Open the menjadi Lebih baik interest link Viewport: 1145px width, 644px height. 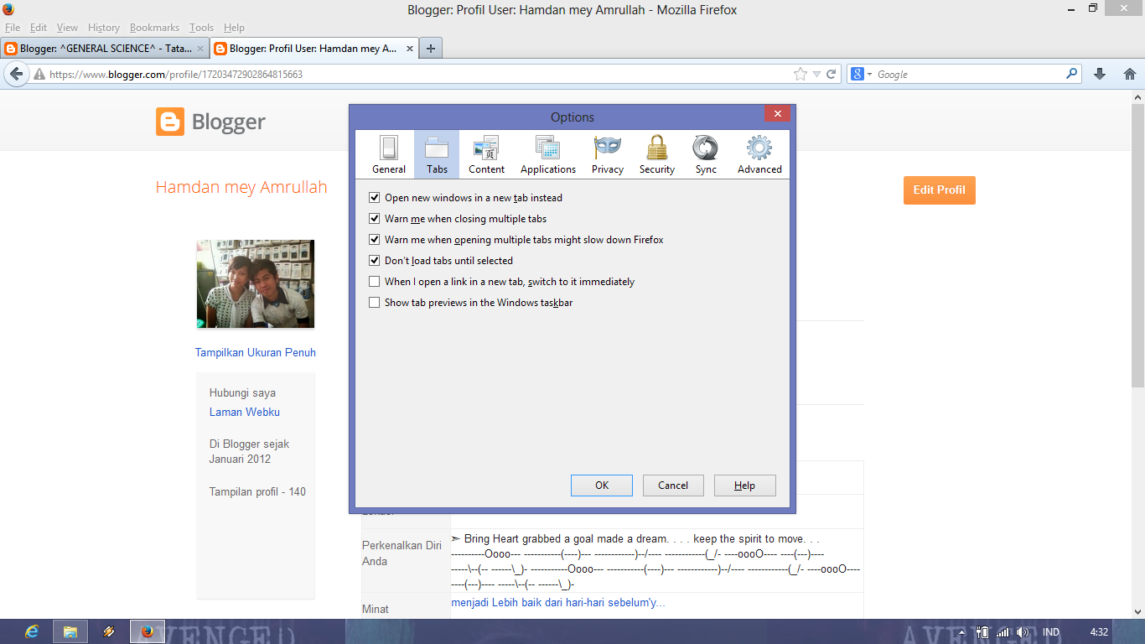[558, 603]
